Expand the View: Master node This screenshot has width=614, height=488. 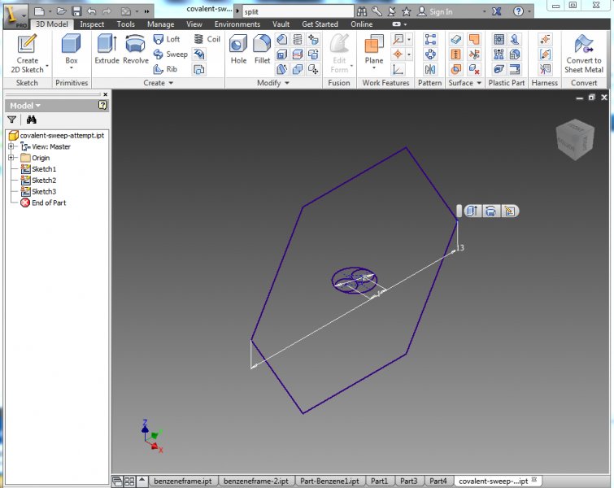11,146
